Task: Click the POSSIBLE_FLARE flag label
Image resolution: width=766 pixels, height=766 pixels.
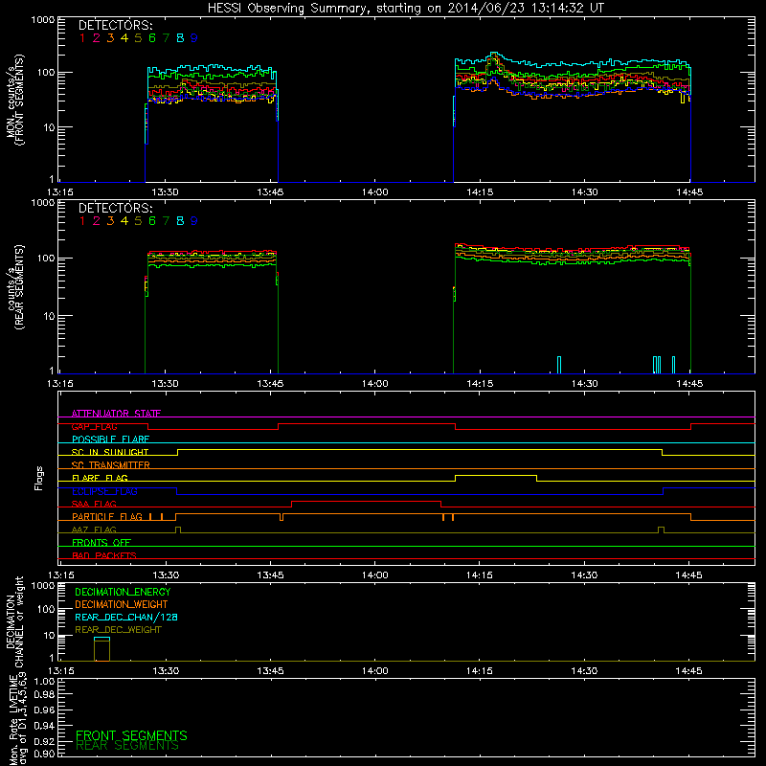Action: 110,439
